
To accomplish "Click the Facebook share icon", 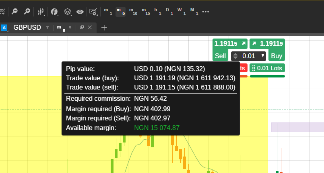I will tap(54, 12).
